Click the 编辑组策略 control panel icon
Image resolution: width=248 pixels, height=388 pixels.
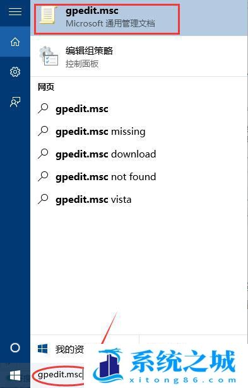point(49,57)
